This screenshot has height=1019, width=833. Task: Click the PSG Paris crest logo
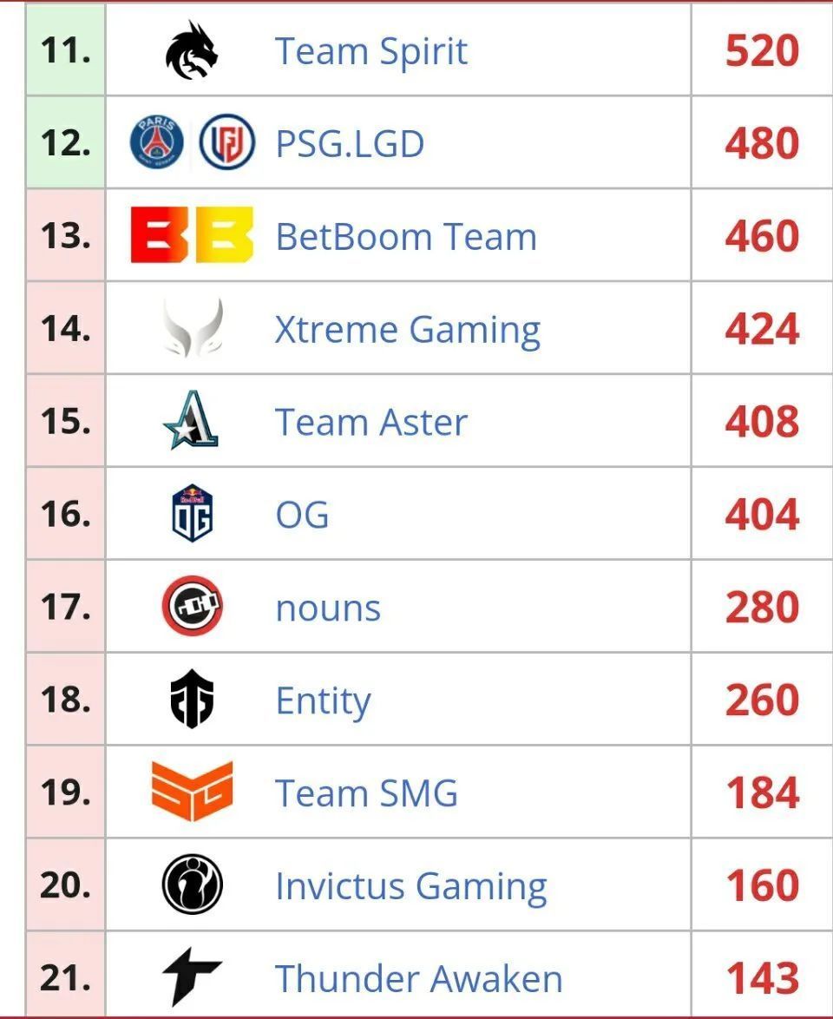point(156,142)
